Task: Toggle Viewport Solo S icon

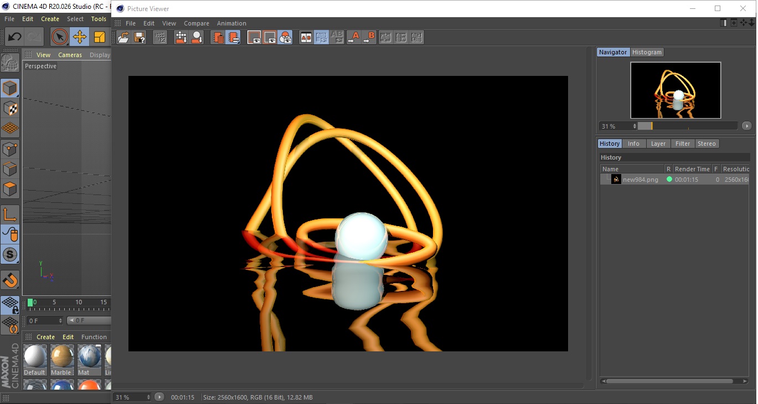Action: 10,254
